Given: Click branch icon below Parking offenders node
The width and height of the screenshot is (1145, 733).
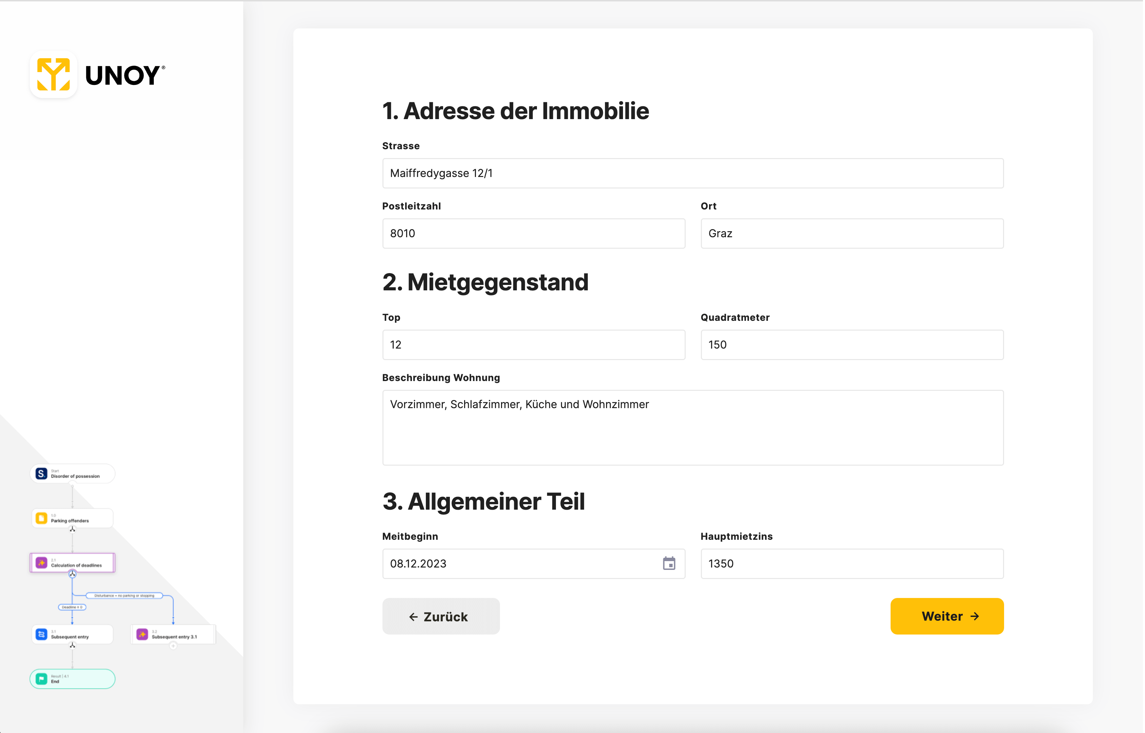Looking at the screenshot, I should 72,530.
